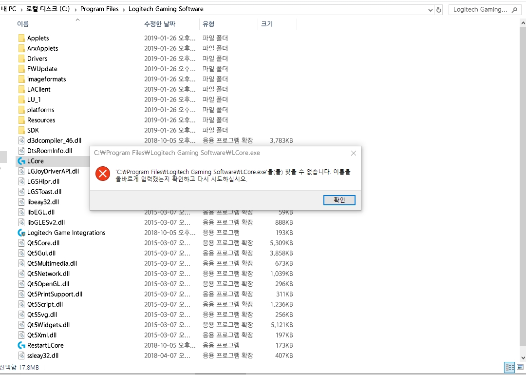This screenshot has height=375, width=526.
Task: Open the address bar history dropdown
Action: pyautogui.click(x=431, y=10)
